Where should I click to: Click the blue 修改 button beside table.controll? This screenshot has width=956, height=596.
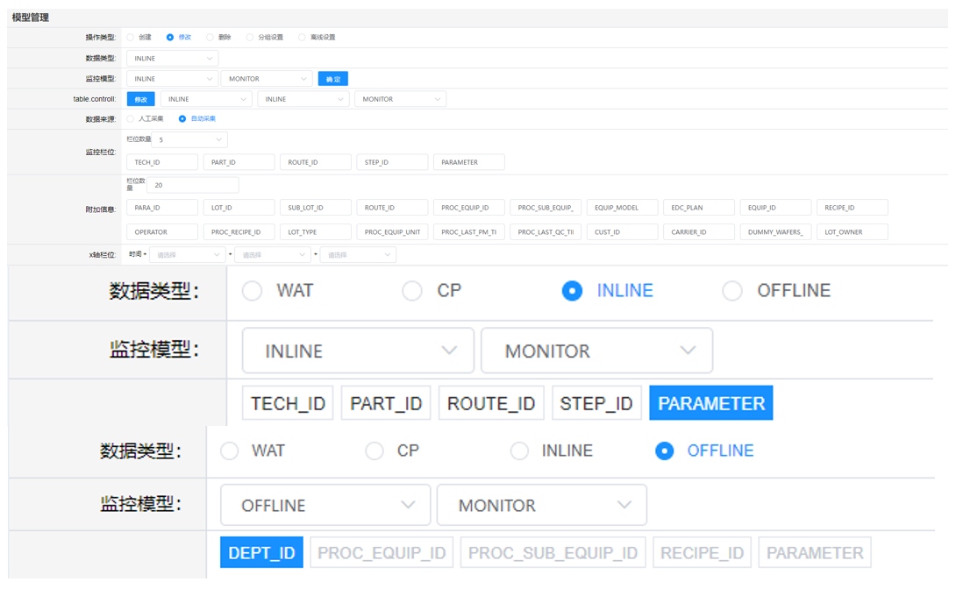[140, 99]
